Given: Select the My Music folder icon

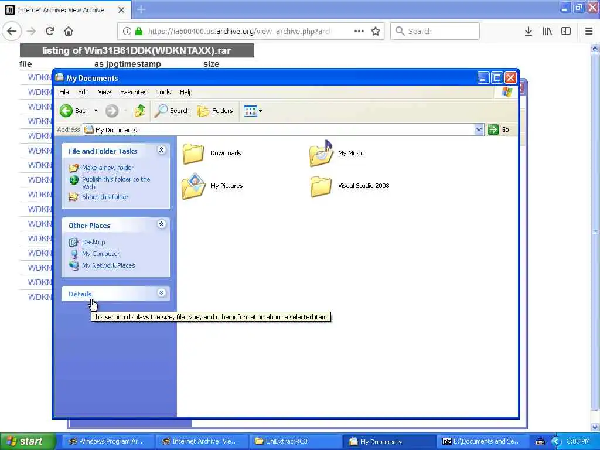Looking at the screenshot, I should (321, 154).
